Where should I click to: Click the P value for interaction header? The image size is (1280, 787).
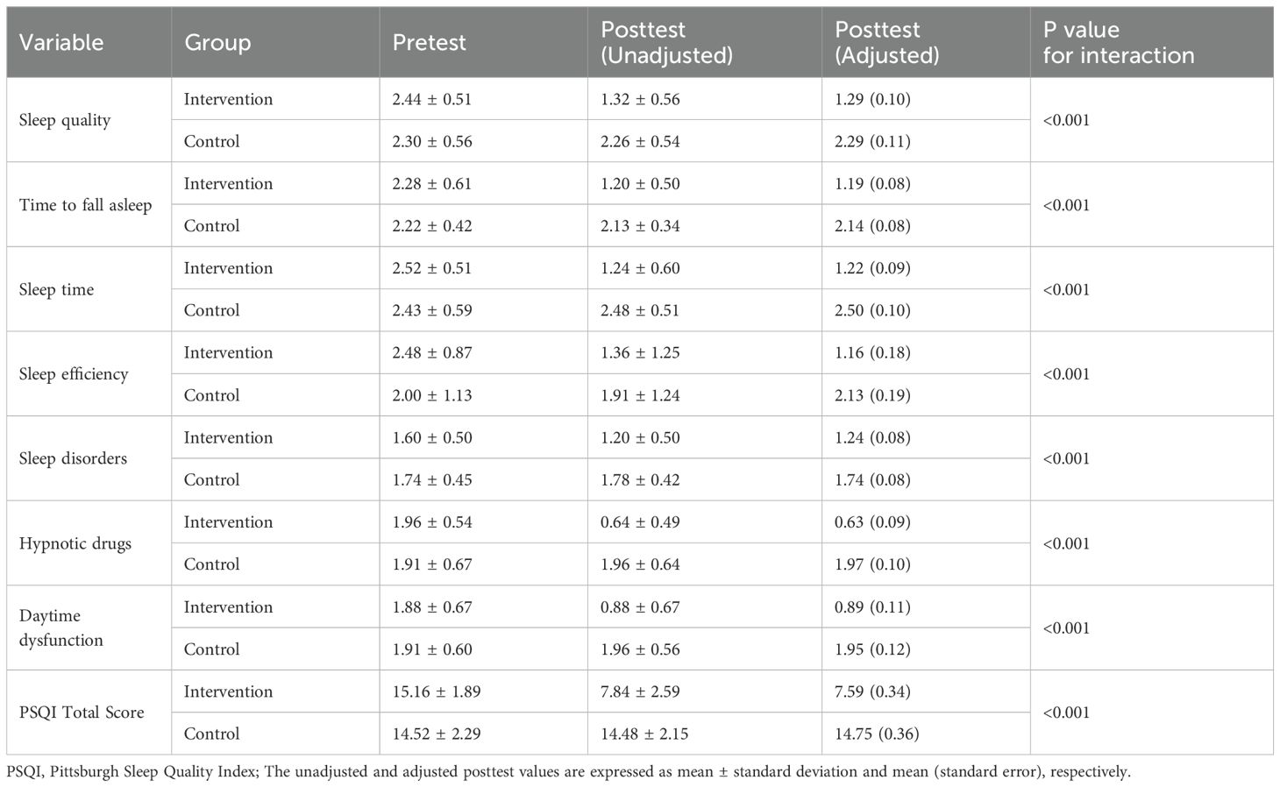tap(1119, 42)
